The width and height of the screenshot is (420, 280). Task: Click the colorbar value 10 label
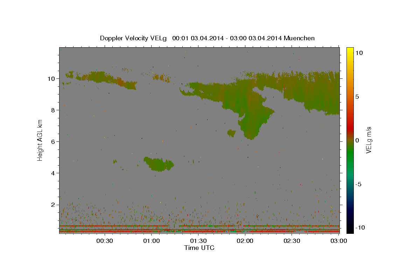coord(359,53)
